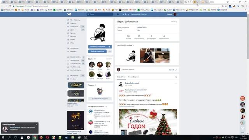Open first interesting page with blue avatar

click(91, 112)
